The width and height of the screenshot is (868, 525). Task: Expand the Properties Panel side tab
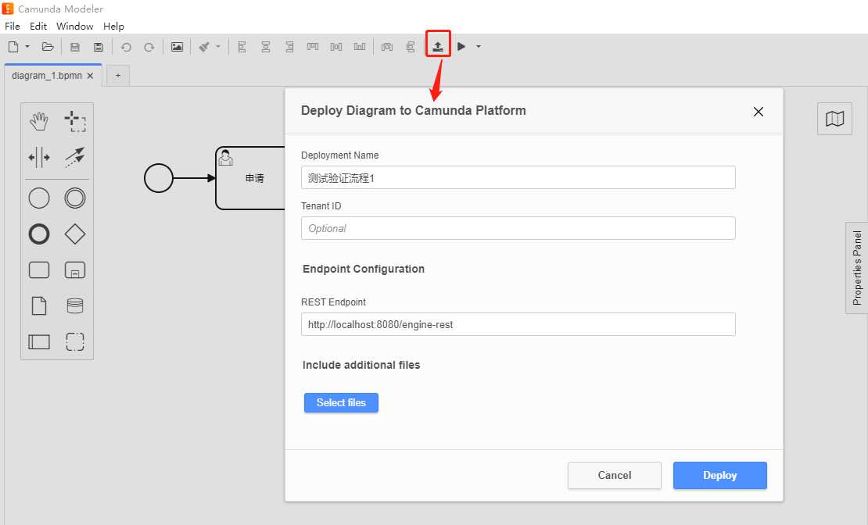pyautogui.click(x=857, y=268)
